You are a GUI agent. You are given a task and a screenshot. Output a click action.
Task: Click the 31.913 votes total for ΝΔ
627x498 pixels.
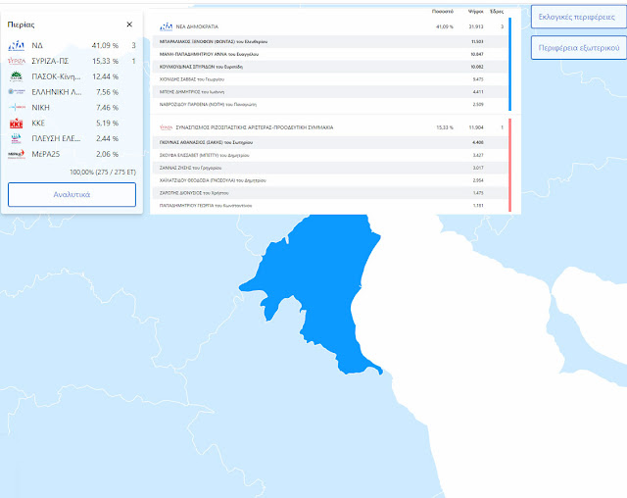point(476,26)
